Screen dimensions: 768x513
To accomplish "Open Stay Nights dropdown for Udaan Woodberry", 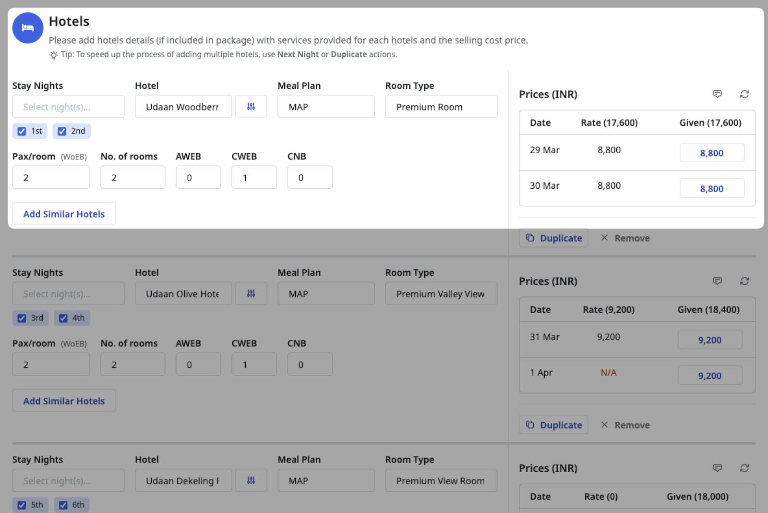I will point(68,107).
